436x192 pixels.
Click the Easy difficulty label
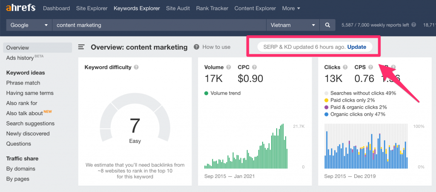tap(135, 141)
